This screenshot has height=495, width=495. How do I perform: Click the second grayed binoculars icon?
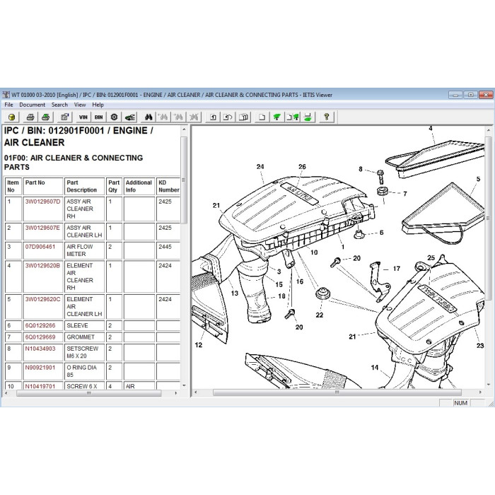coord(179,117)
